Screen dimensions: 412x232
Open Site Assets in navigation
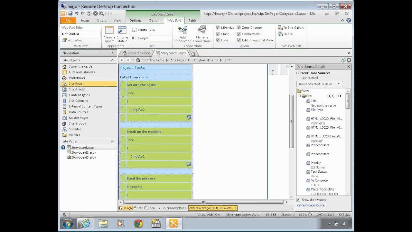(x=77, y=89)
